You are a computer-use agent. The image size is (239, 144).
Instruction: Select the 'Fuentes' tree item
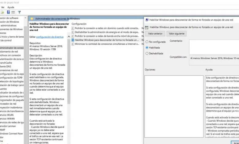coord(3,89)
